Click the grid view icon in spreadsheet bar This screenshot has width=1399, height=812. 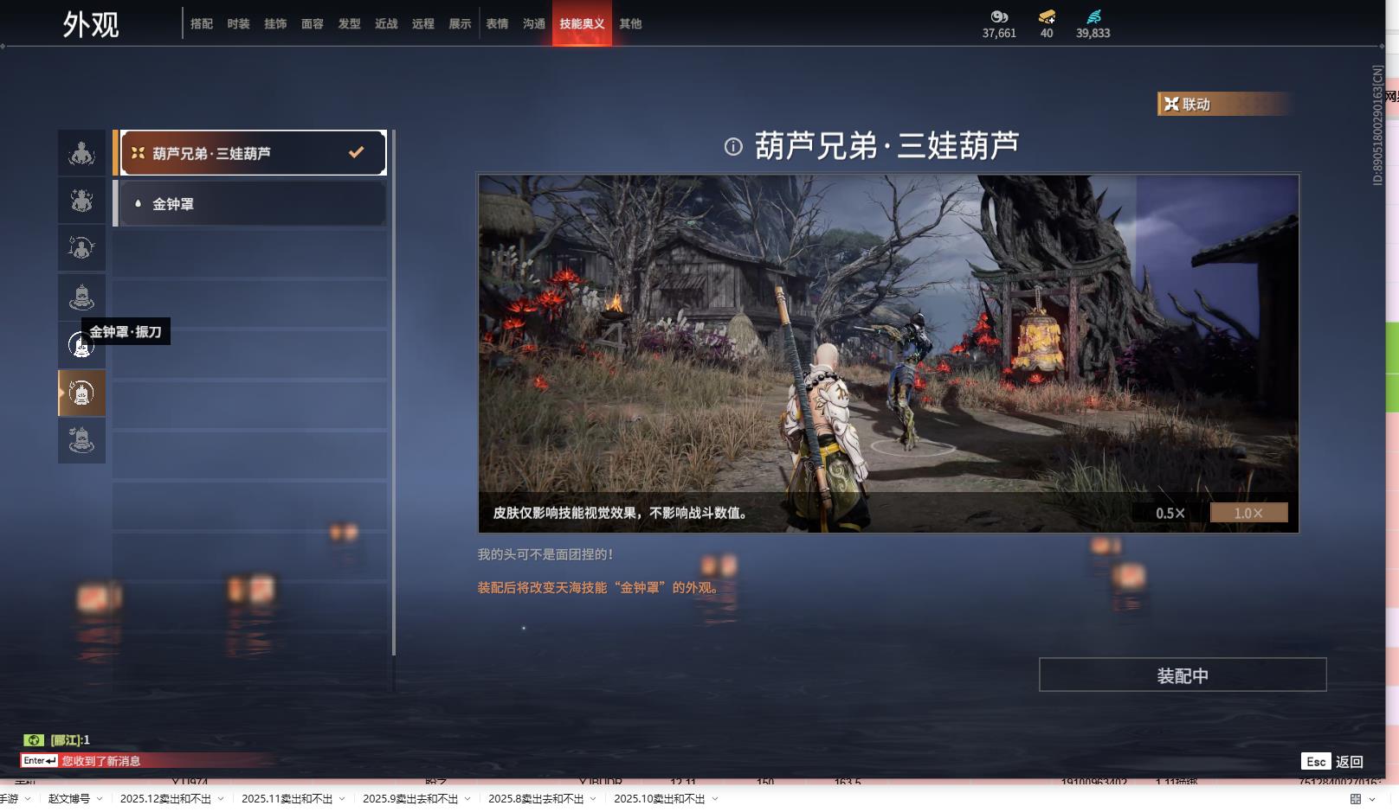point(1356,799)
